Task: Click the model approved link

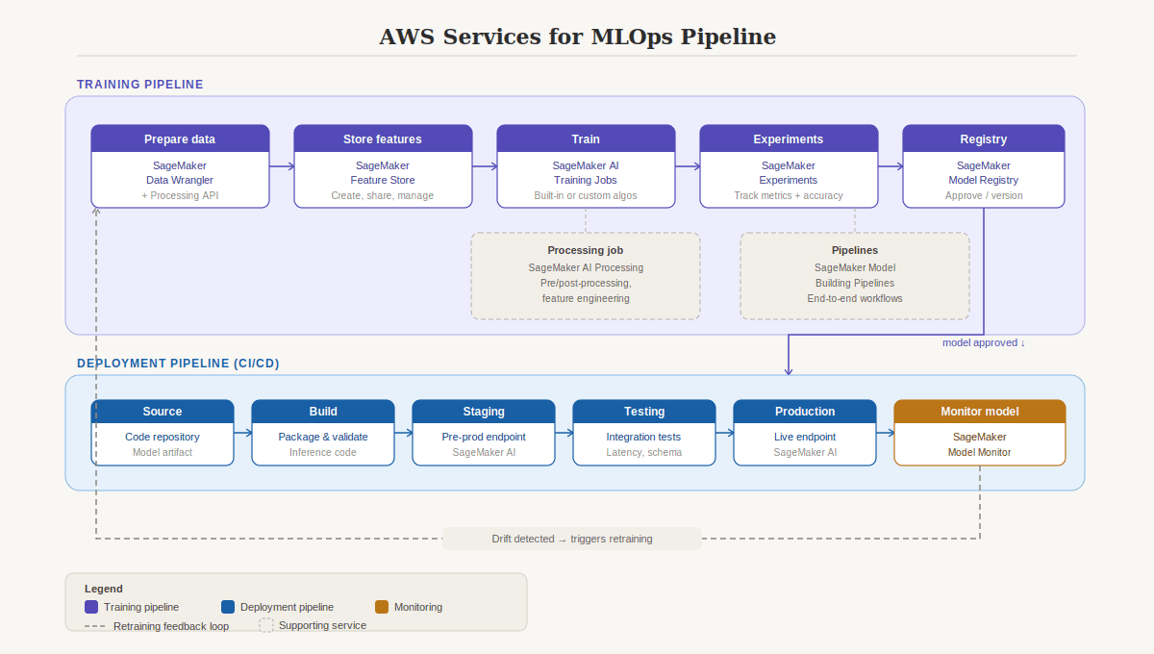Action: coord(983,342)
